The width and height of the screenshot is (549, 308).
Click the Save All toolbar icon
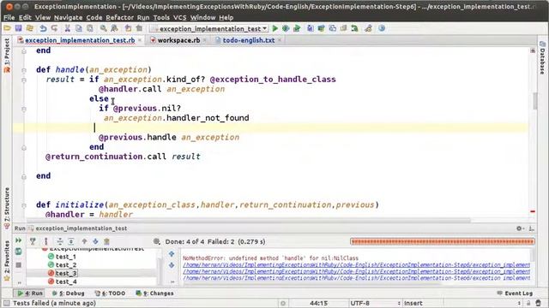tap(19, 28)
